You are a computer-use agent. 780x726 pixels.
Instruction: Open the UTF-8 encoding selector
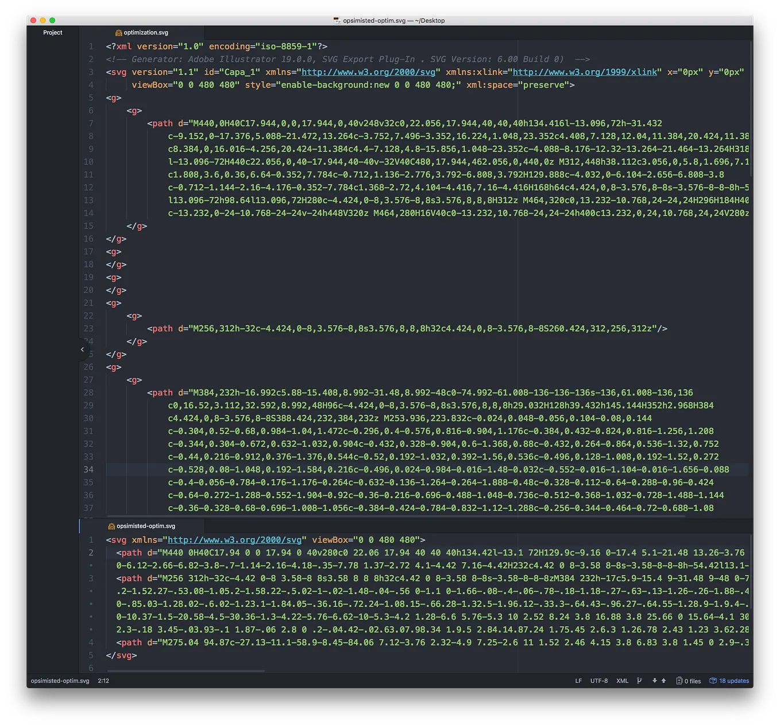[599, 681]
